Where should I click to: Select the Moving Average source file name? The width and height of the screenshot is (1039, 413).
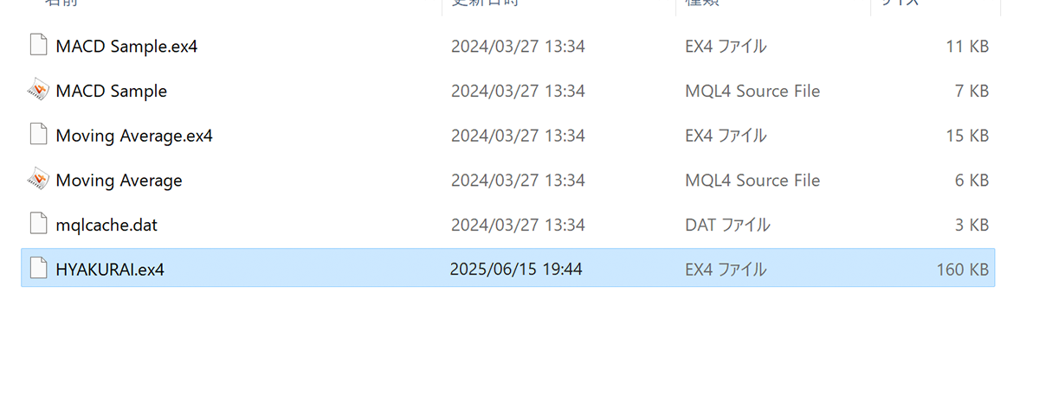tap(119, 181)
